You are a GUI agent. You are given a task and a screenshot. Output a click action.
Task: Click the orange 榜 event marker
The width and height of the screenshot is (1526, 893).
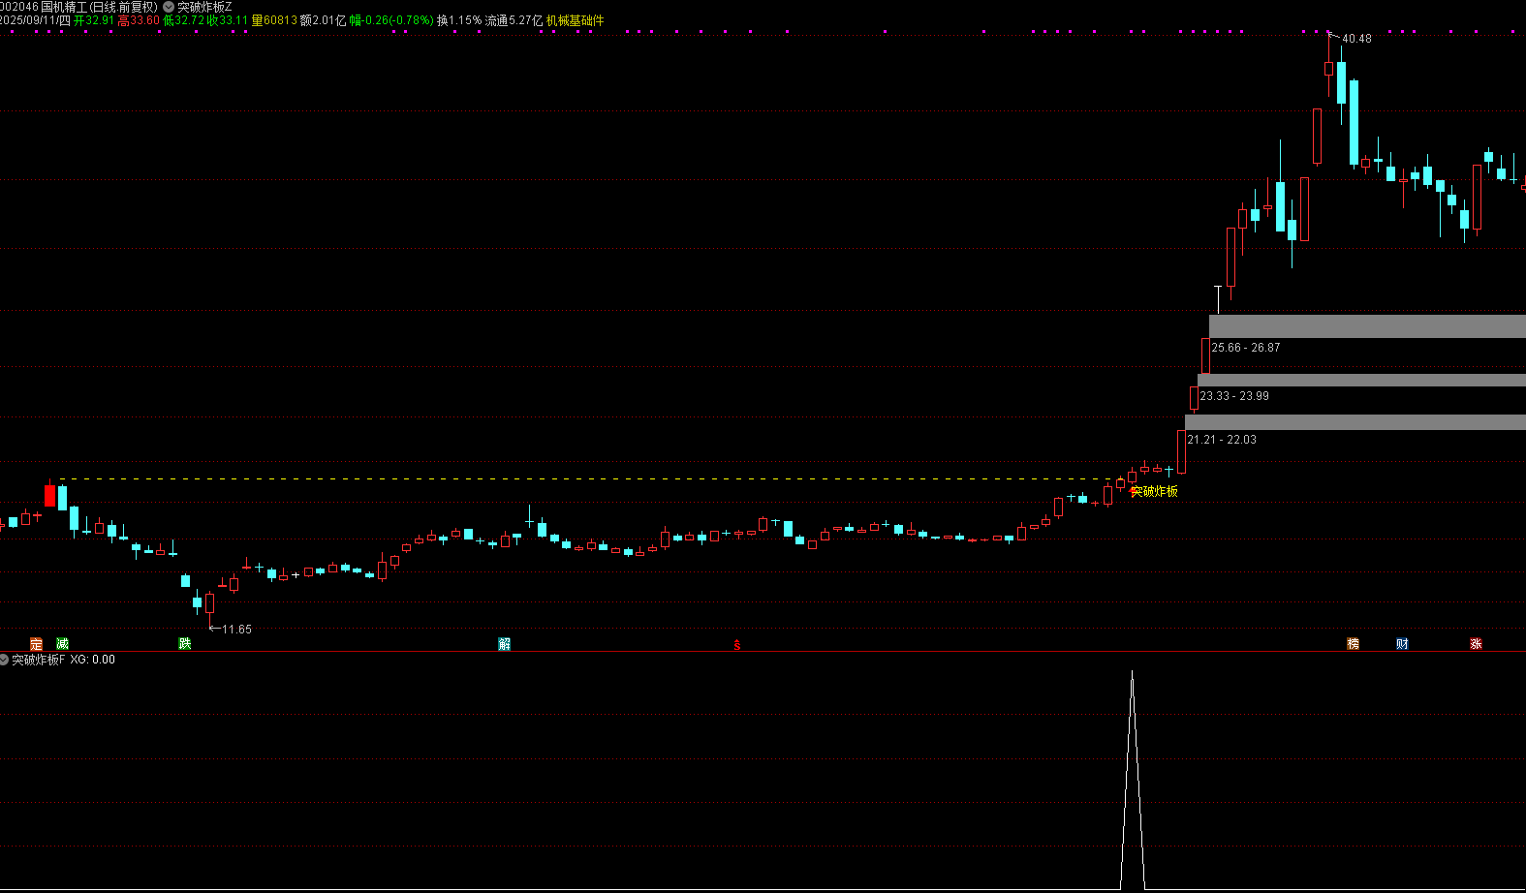coord(1354,644)
